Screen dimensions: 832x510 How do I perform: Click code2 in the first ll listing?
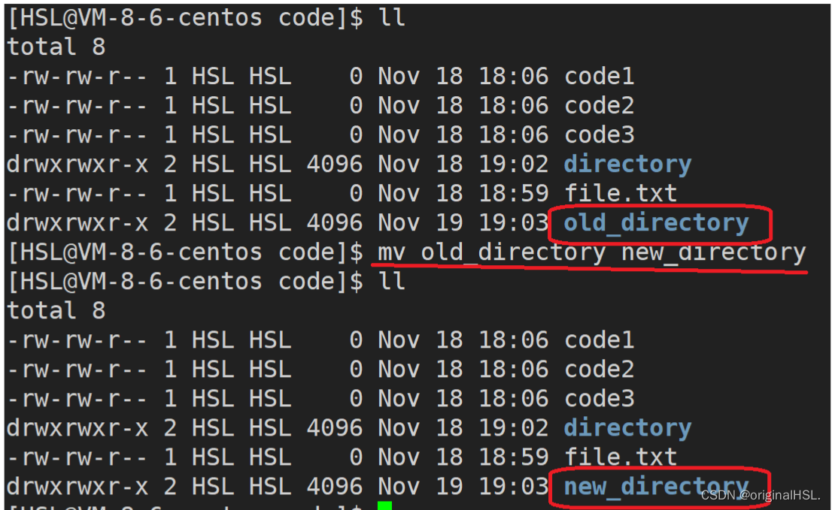(599, 105)
